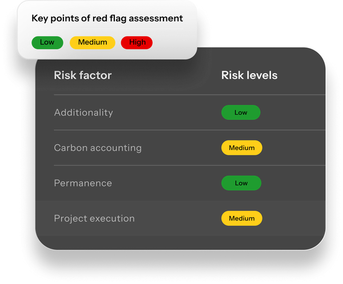Click the Key points of red flag assessment title

coord(107,18)
